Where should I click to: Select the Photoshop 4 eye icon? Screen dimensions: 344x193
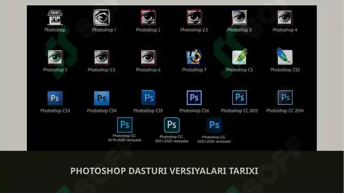(x=285, y=17)
